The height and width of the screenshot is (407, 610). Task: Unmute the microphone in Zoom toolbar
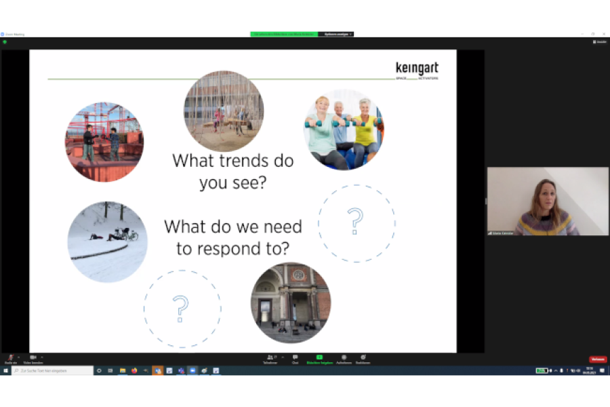[10, 359]
